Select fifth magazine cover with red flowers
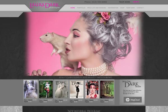The width and height of the screenshot is (168, 112). pos(92,89)
